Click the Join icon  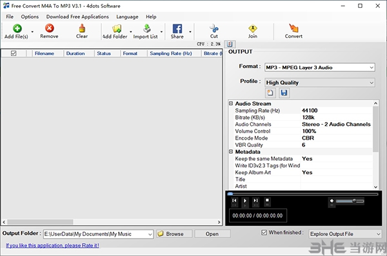(x=253, y=28)
